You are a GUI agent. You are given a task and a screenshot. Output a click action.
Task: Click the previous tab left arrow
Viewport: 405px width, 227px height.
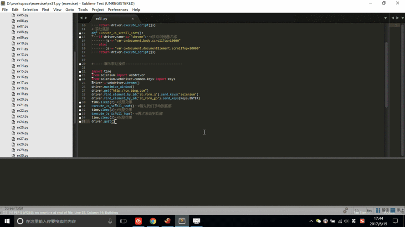[81, 18]
